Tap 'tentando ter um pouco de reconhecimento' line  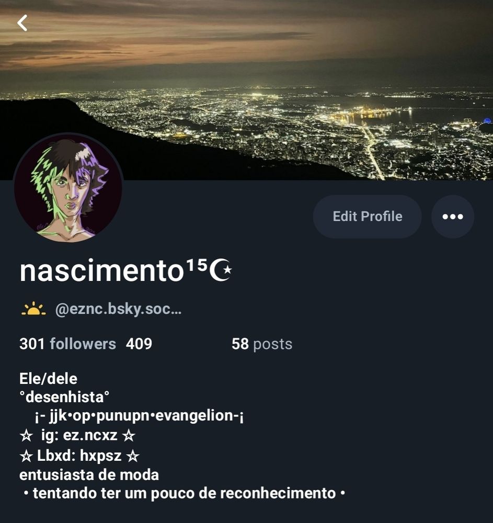click(x=185, y=494)
